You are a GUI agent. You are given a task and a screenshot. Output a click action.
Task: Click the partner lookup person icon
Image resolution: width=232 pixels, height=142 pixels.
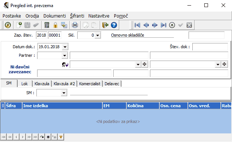pyautogui.click(x=65, y=65)
